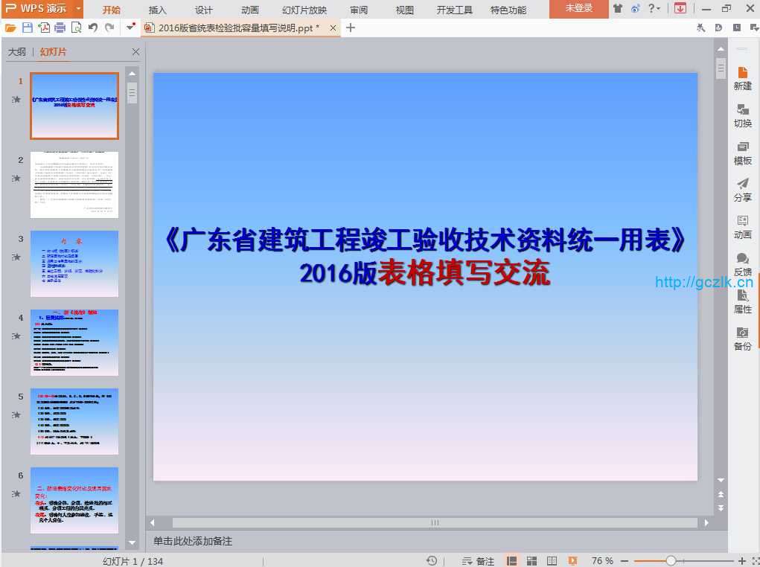Click the Print icon in quick toolbar

[60, 28]
